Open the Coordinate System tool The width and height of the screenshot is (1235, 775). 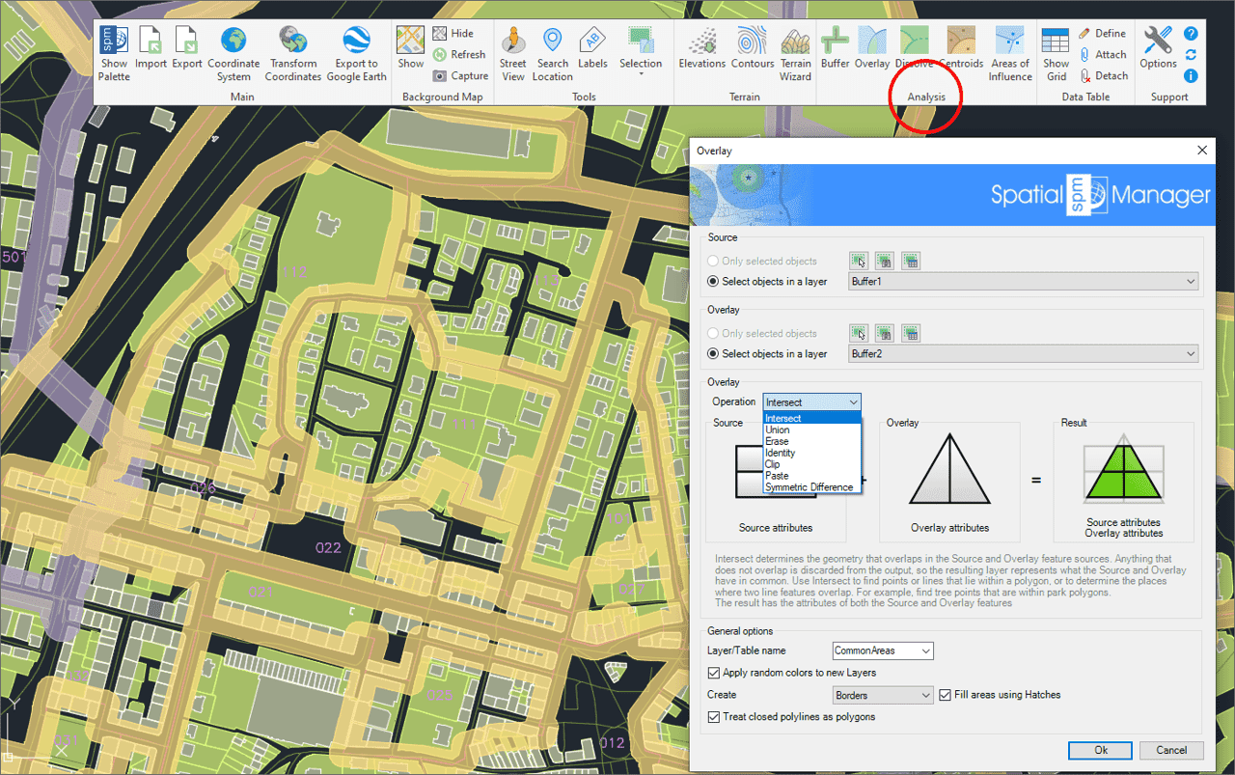tap(233, 42)
